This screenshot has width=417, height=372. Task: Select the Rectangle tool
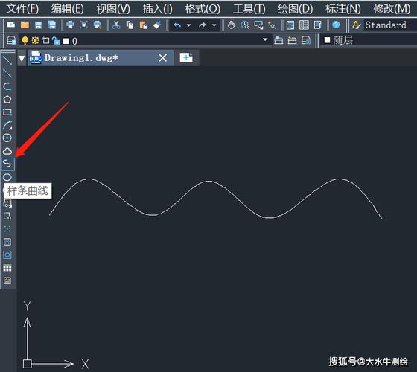click(7, 112)
